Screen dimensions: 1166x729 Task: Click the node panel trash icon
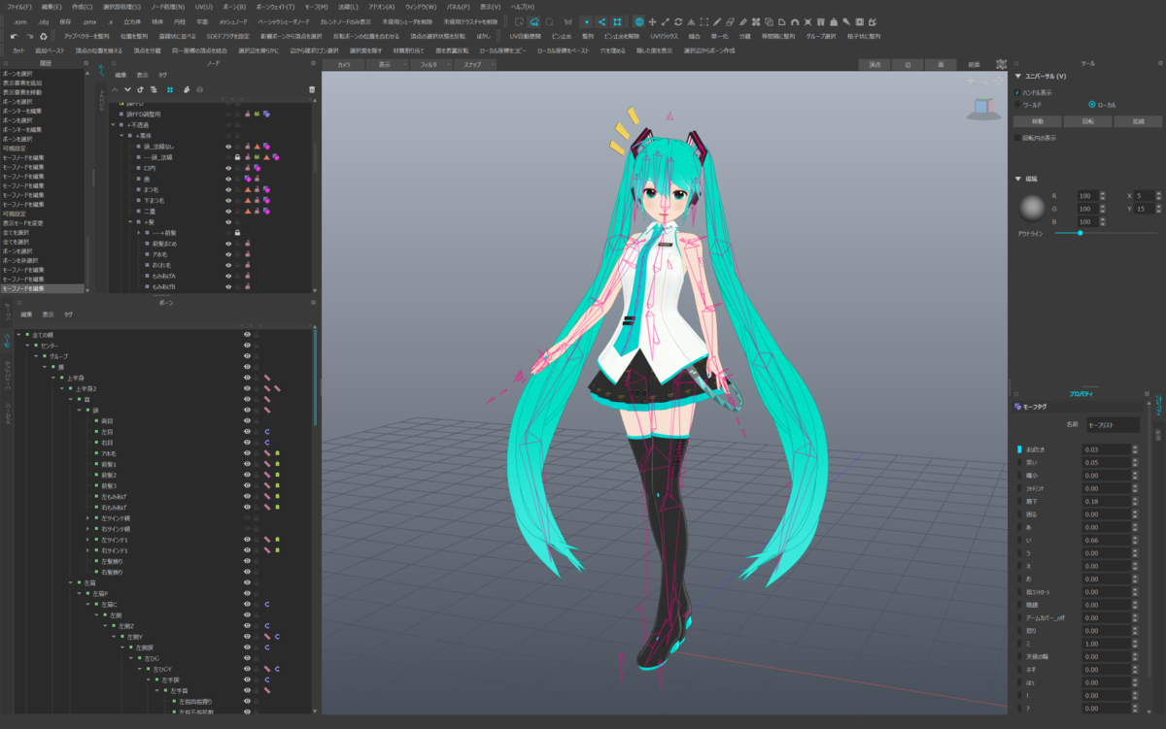pos(312,89)
